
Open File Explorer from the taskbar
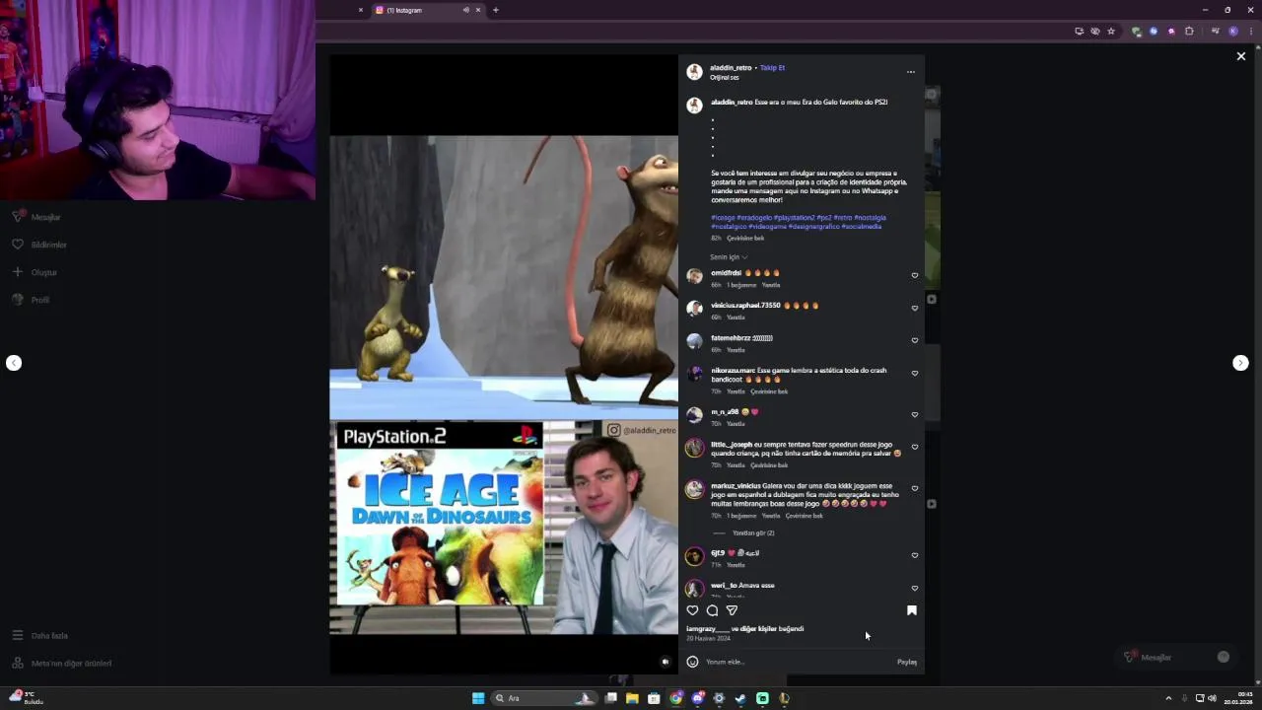coord(632,698)
